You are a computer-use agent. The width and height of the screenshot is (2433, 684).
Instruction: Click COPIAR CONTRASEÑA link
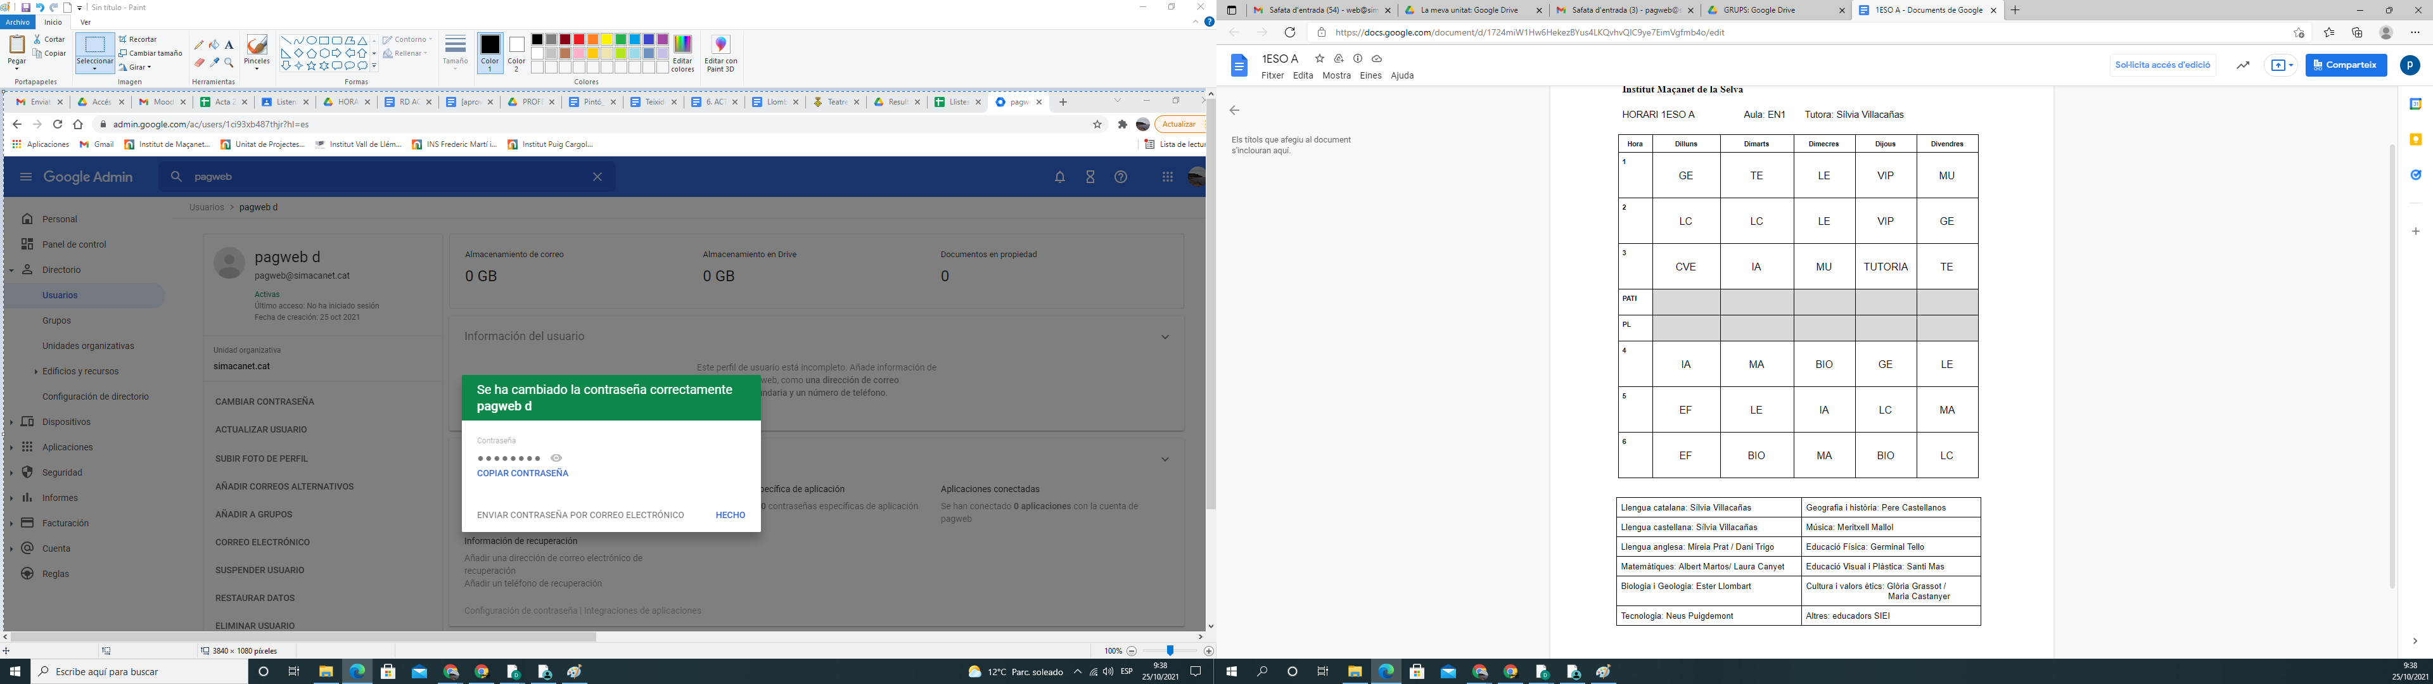[522, 473]
